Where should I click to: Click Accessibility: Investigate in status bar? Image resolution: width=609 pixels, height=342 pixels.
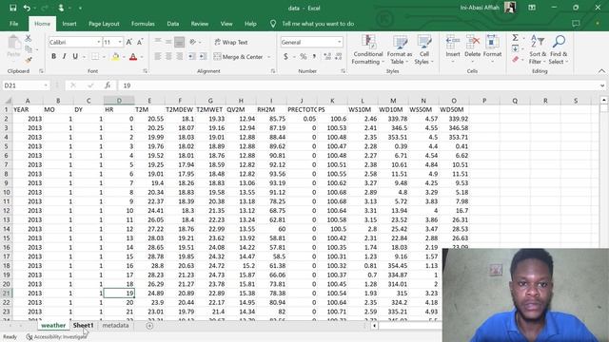coord(57,336)
